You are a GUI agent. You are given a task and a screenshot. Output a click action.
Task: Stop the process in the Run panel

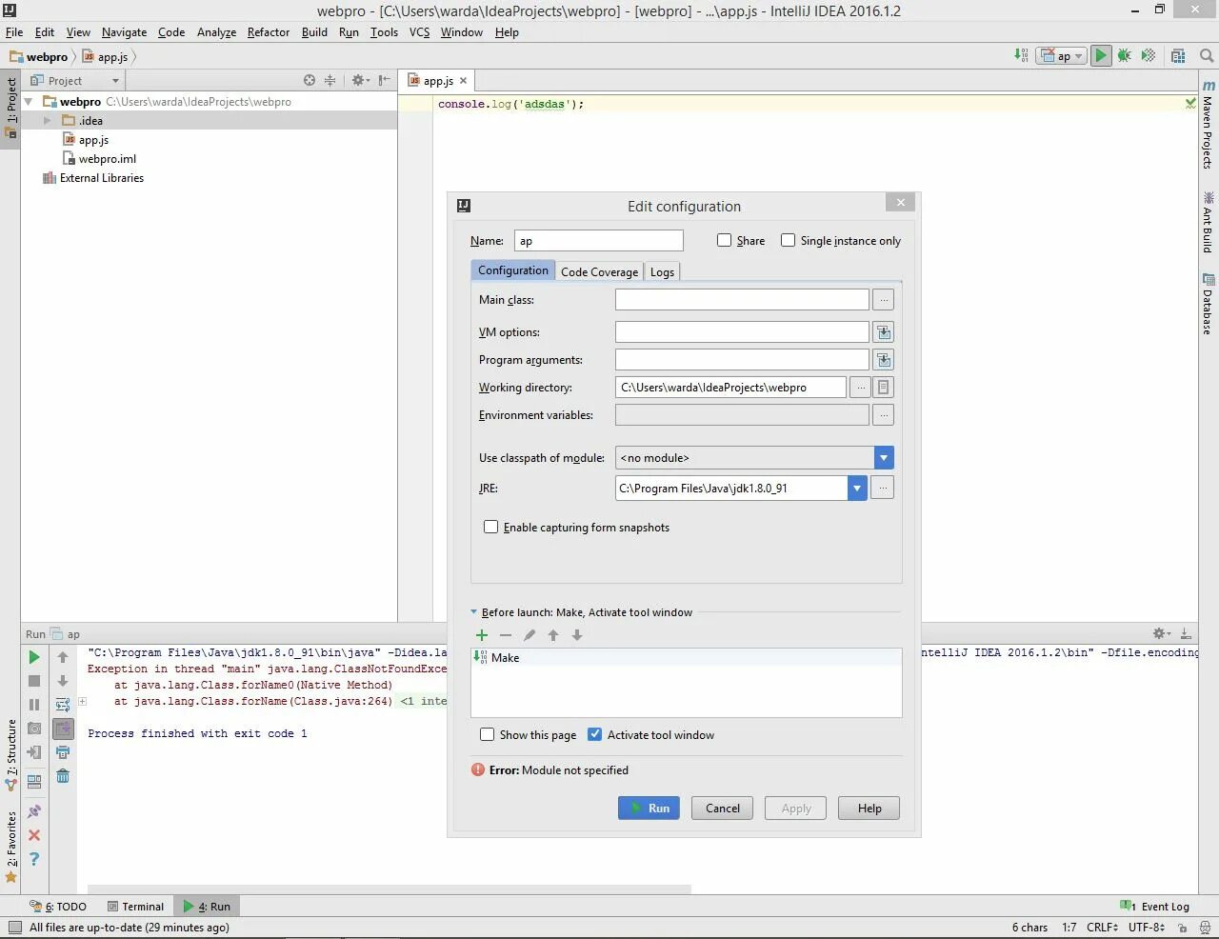[x=34, y=681]
